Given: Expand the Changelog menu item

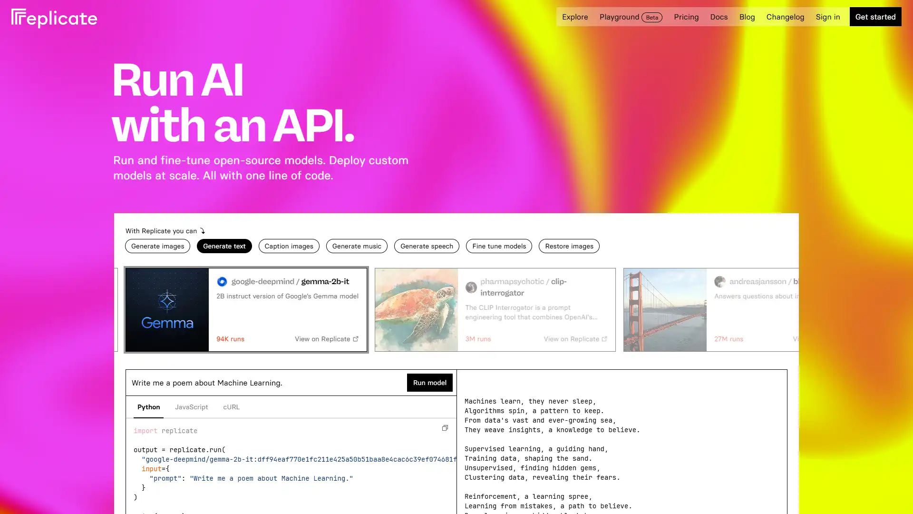Looking at the screenshot, I should tap(785, 16).
